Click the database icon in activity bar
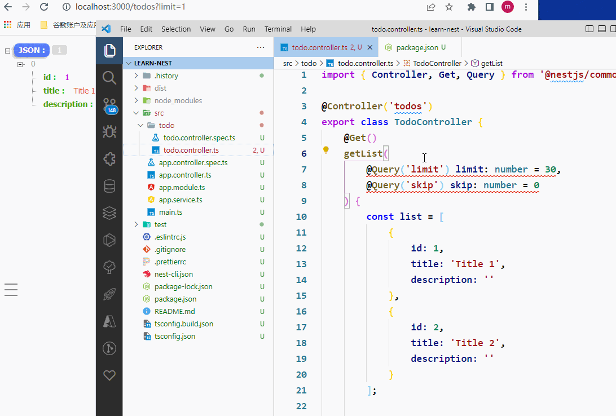Viewport: 616px width, 416px height. tap(109, 186)
